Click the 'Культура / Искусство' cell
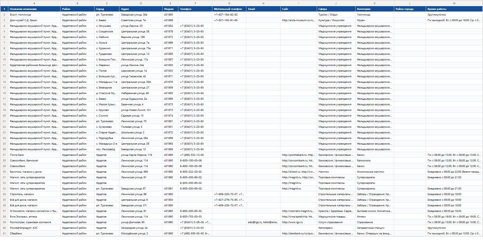 (x=336, y=20)
